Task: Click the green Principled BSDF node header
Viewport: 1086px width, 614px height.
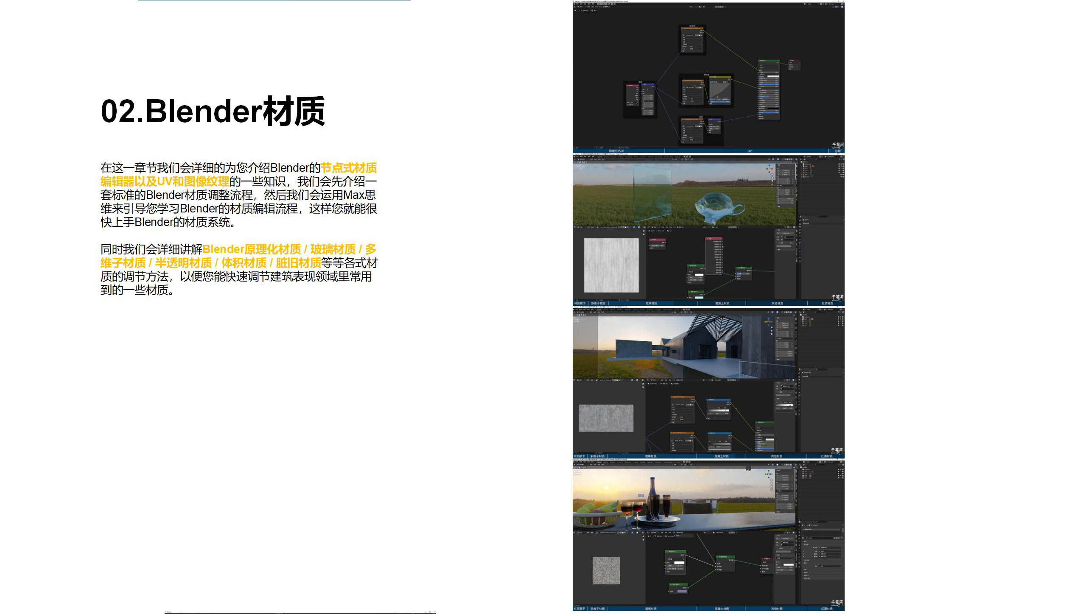Action: (769, 61)
